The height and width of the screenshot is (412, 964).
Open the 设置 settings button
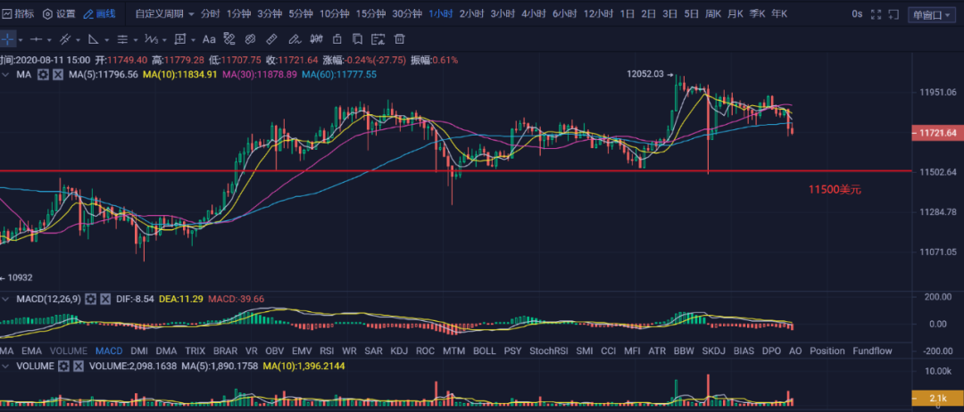pyautogui.click(x=59, y=13)
